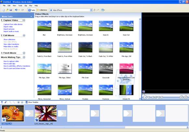Screen dimensions: 189x132
Task: Select the Rotate 90 effect
Action: click(x=126, y=90)
